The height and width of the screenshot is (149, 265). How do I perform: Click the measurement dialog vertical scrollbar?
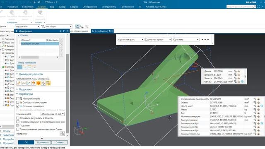coord(67,94)
